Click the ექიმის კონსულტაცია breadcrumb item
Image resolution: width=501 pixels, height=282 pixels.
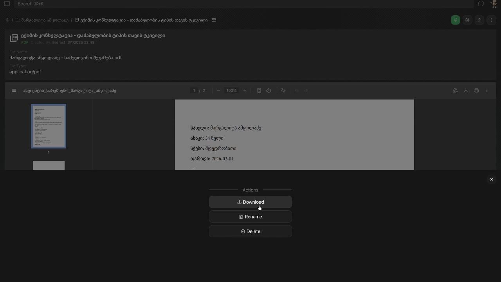click(141, 20)
